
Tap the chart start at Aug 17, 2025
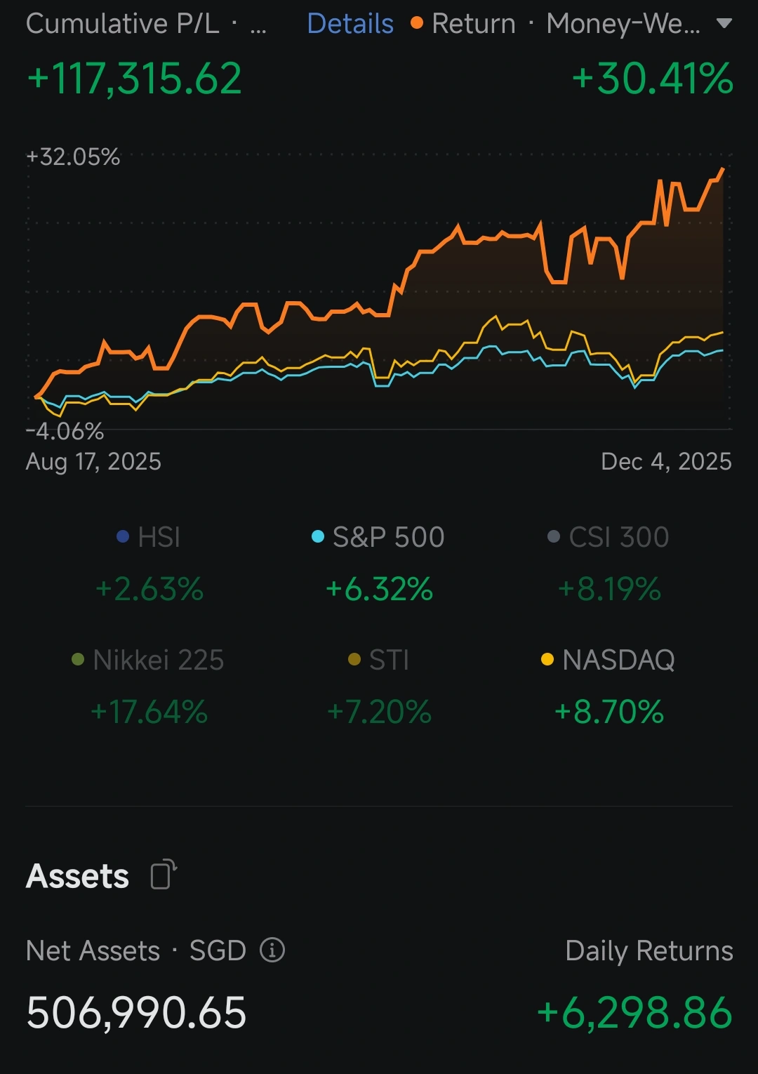pos(36,397)
